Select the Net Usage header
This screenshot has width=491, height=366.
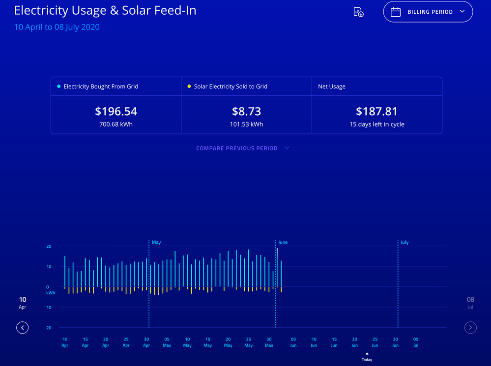tap(332, 86)
